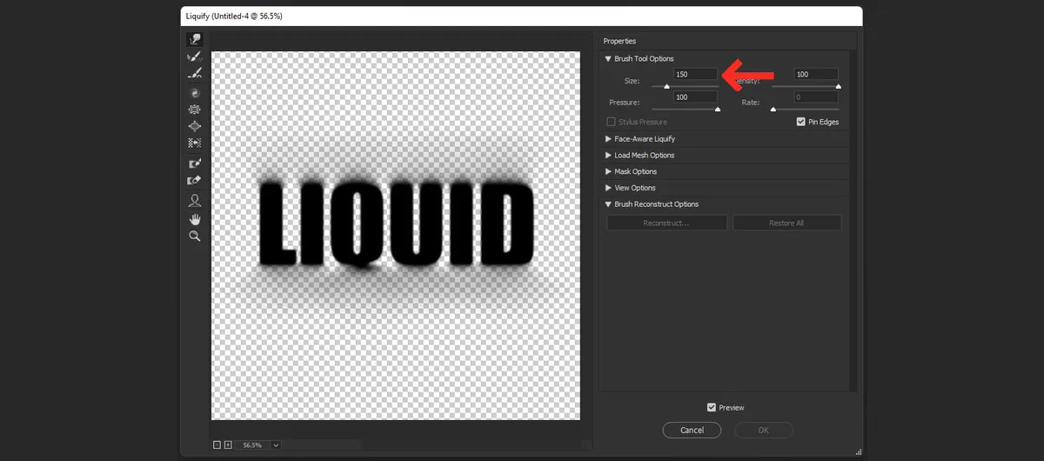This screenshot has height=461, width=1044.
Task: Toggle the Stylus Pressure checkbox
Action: click(x=612, y=122)
